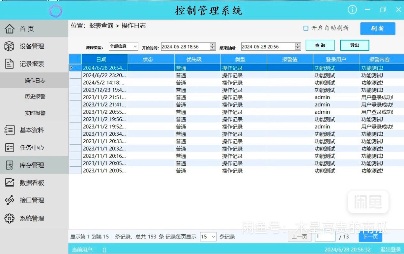The image size is (404, 254).
Task: Click 退出登录 to log out
Action: tap(390, 249)
